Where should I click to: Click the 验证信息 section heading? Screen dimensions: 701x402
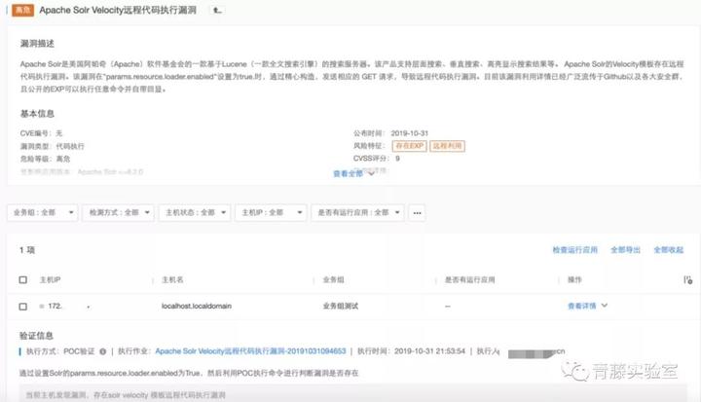coord(36,336)
